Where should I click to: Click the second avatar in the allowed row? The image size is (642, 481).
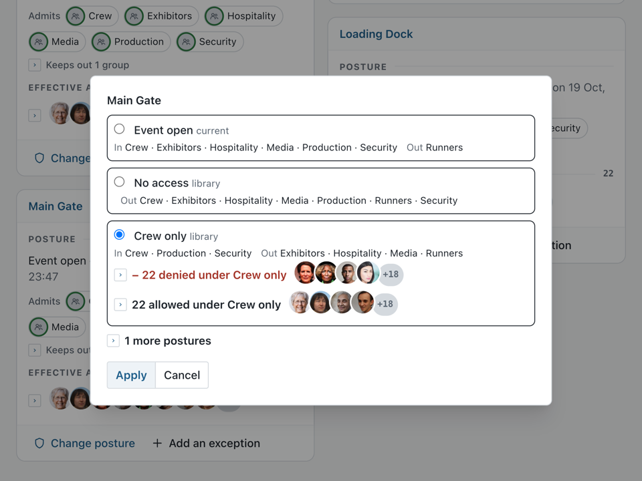click(x=320, y=303)
